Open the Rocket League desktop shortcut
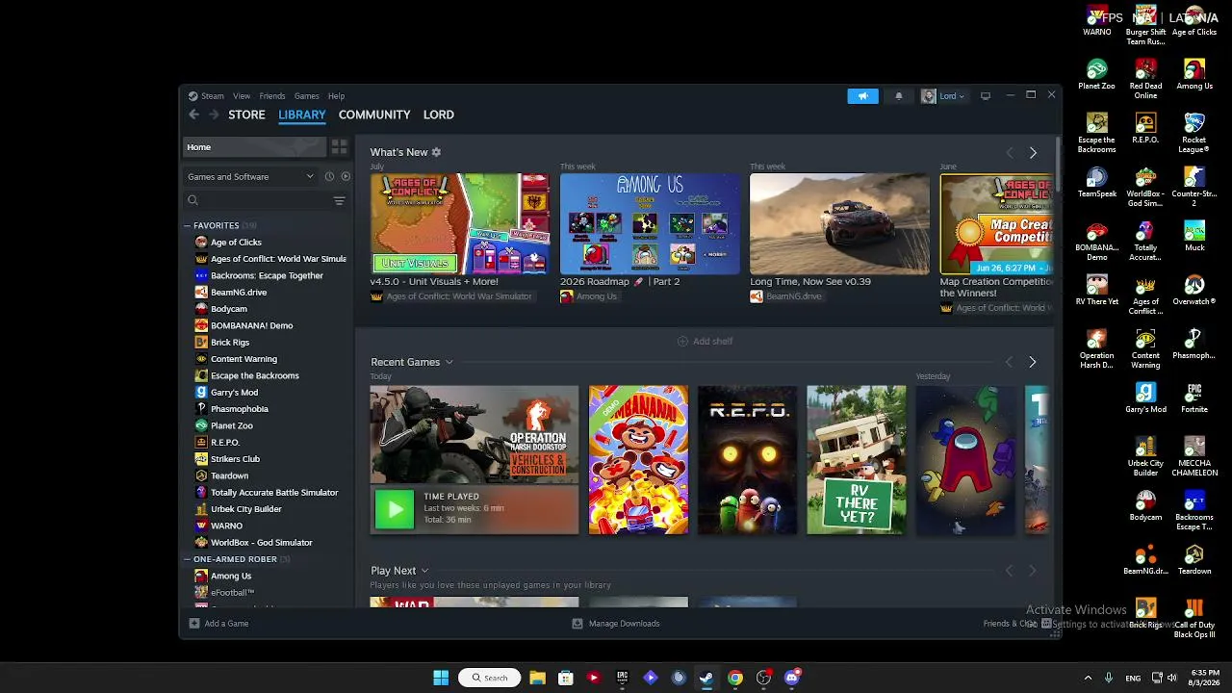This screenshot has height=693, width=1232. point(1194,134)
